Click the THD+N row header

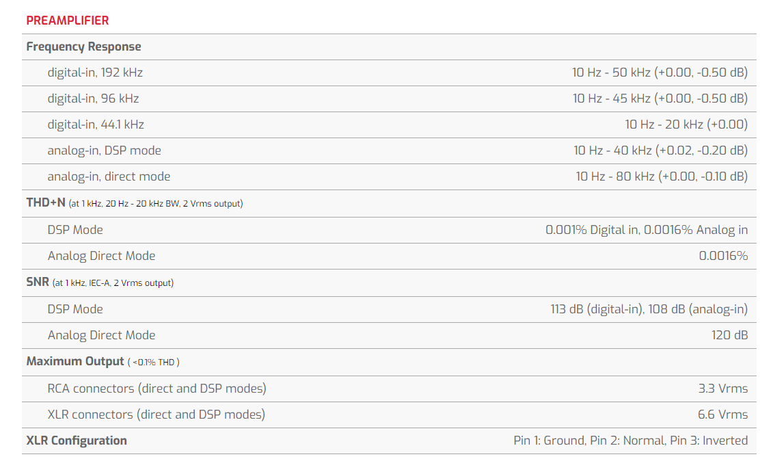44,202
